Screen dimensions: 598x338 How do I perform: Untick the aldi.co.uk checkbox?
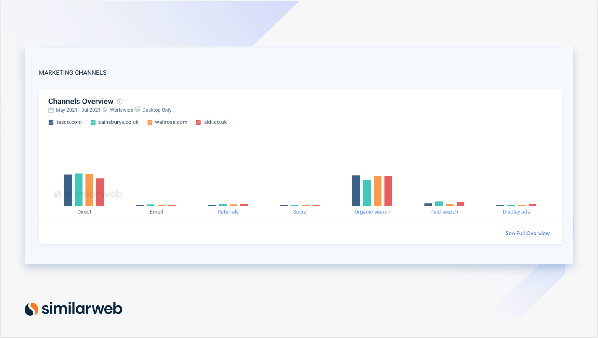(198, 122)
